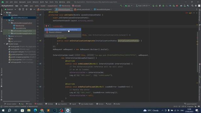Switch to SecondActivity.java tab
The height and width of the screenshot is (113, 201).
tap(103, 9)
